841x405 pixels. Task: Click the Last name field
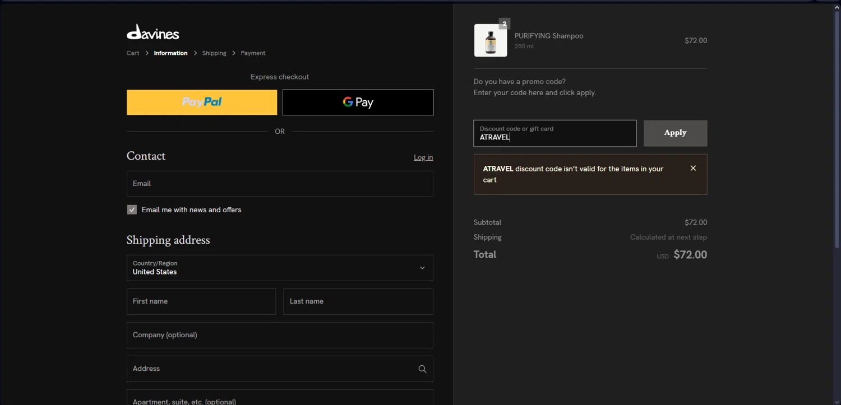coord(358,301)
